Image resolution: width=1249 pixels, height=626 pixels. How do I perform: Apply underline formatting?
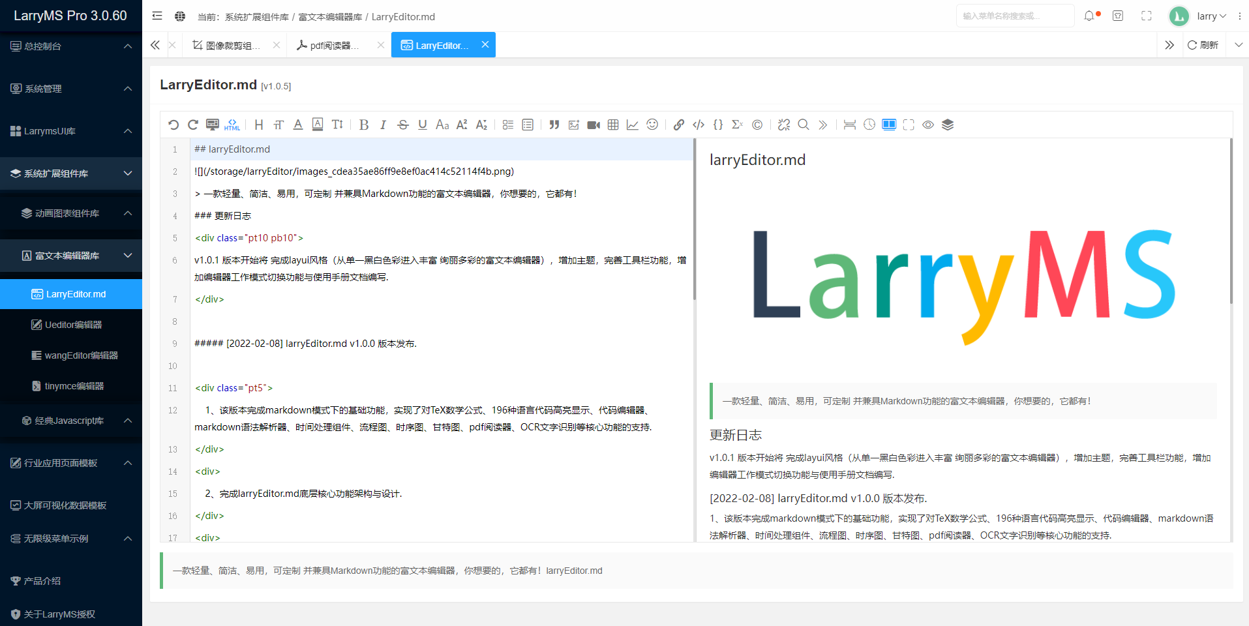[x=423, y=125]
